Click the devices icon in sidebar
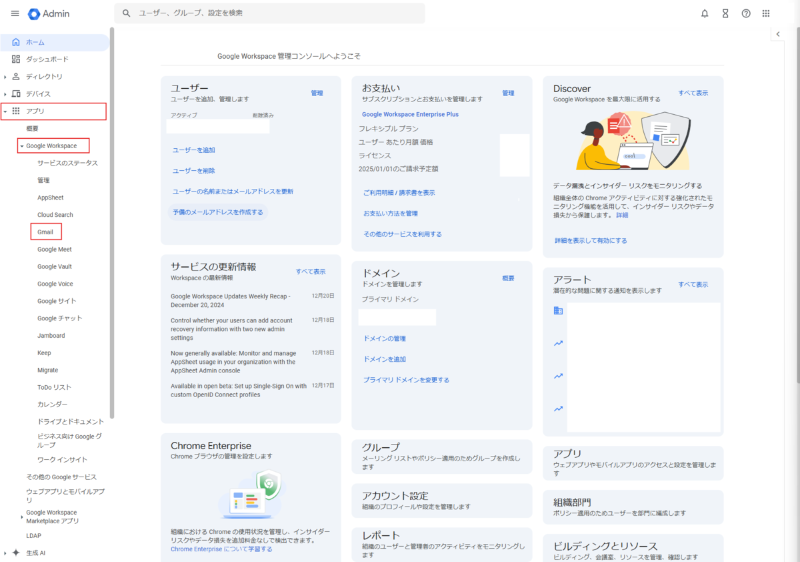Image resolution: width=800 pixels, height=562 pixels. (x=16, y=94)
